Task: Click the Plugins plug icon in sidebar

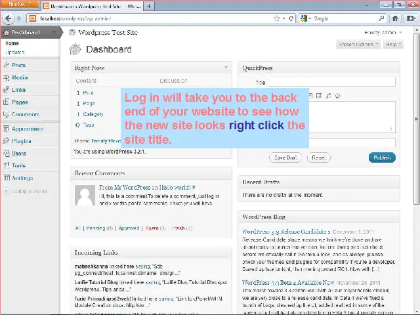Action: click(x=6, y=141)
